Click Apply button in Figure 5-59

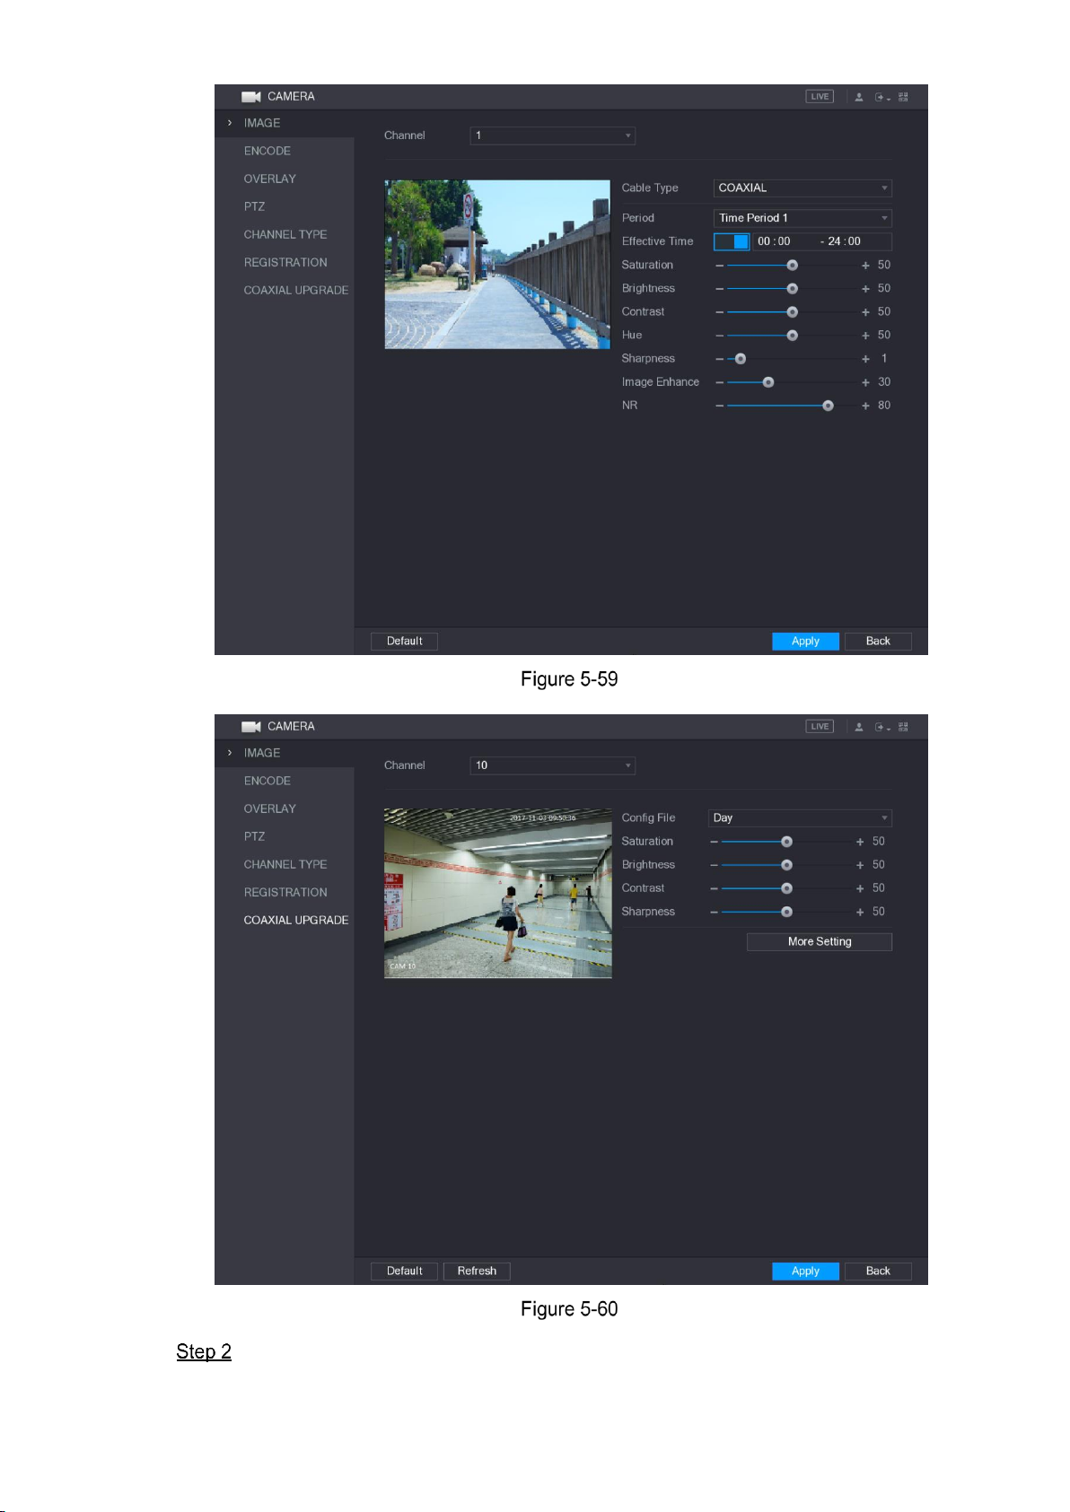pyautogui.click(x=805, y=642)
